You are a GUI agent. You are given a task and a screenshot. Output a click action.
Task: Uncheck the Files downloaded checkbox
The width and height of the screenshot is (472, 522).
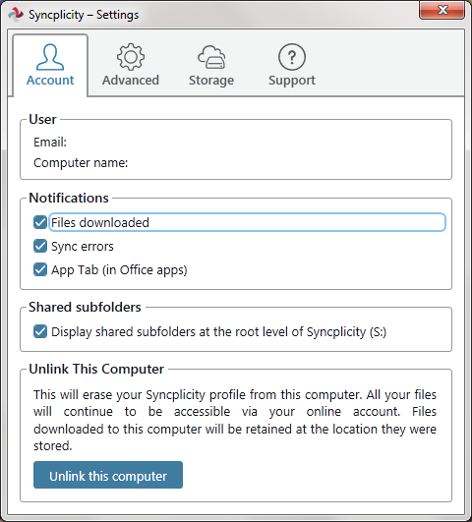click(x=40, y=222)
